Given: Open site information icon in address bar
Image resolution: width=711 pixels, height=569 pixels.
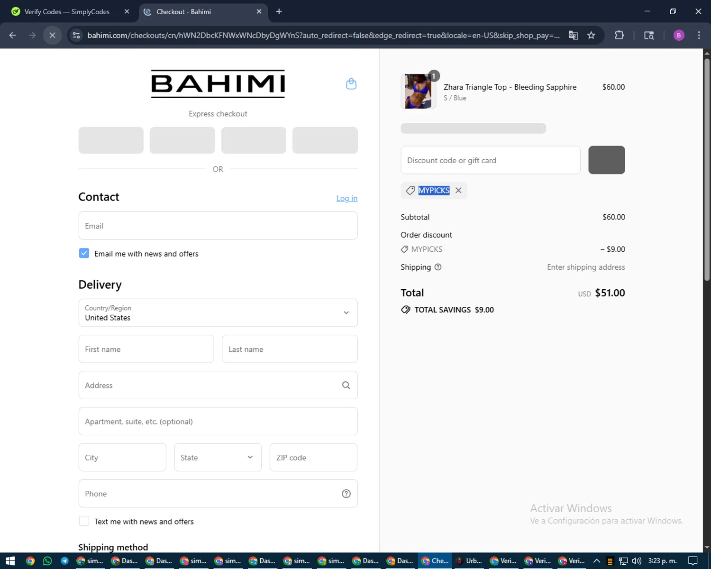Looking at the screenshot, I should (76, 35).
